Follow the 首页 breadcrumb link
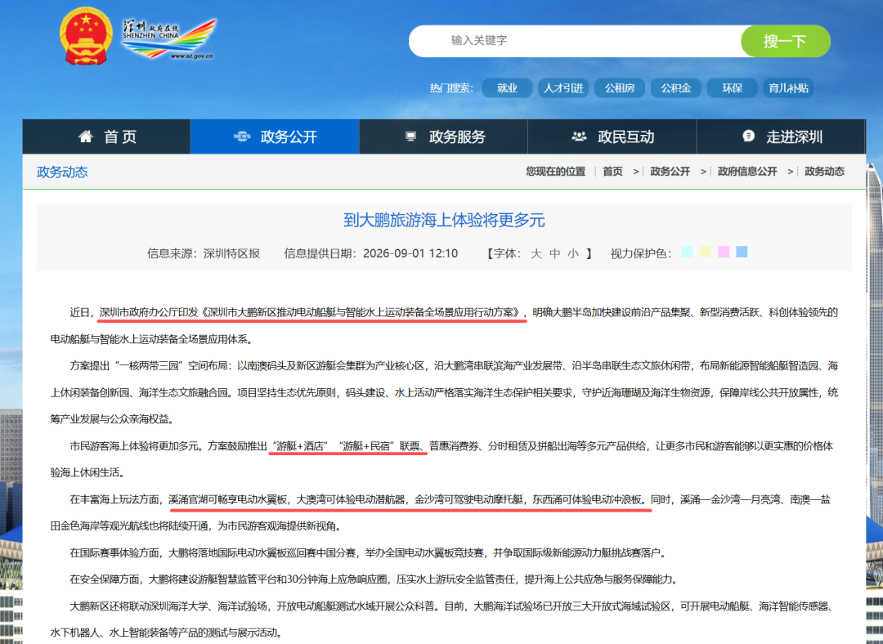Image resolution: width=883 pixels, height=644 pixels. [x=612, y=171]
